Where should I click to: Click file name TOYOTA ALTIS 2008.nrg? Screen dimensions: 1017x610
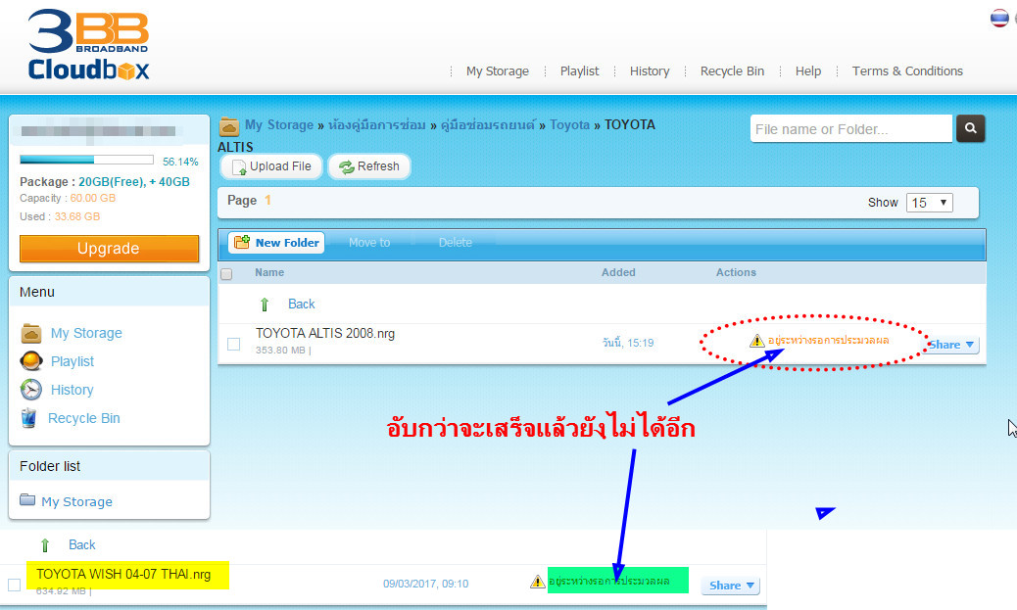pyautogui.click(x=325, y=333)
